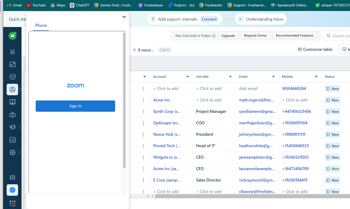Click Understanding Inbox step
The image size is (350, 209).
click(x=261, y=19)
